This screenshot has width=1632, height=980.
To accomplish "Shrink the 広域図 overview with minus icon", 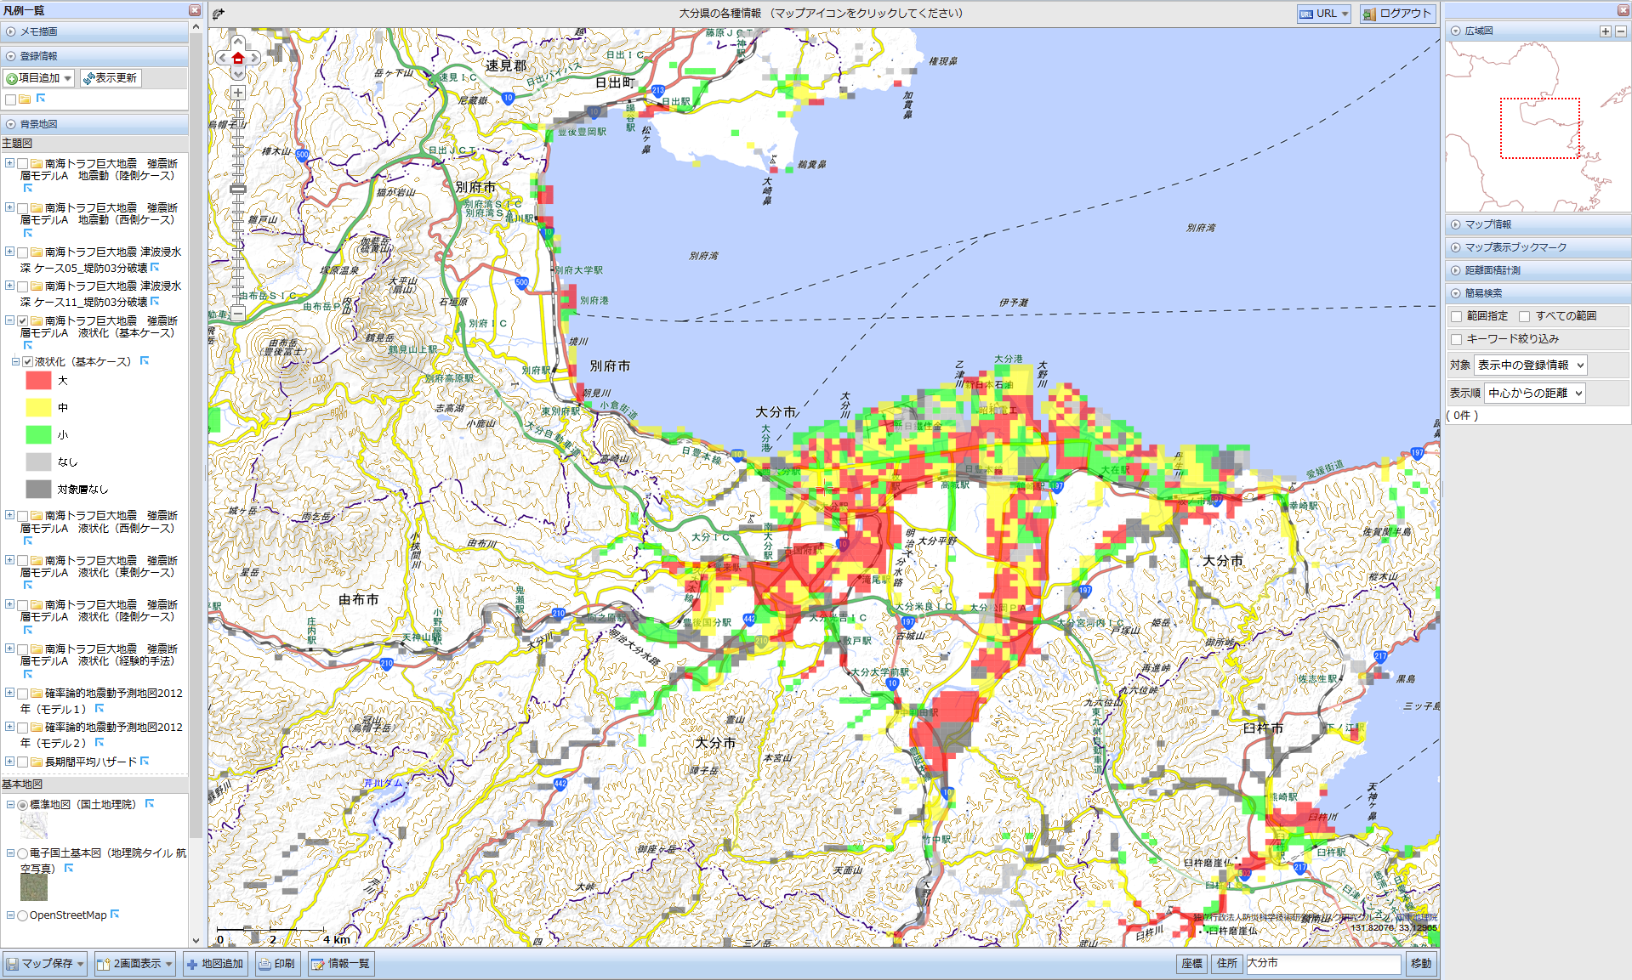I will pos(1620,31).
